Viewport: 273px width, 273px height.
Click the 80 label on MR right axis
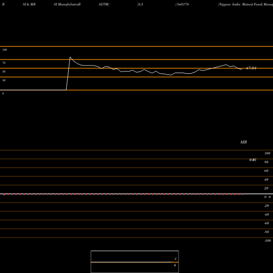(x=266, y=162)
